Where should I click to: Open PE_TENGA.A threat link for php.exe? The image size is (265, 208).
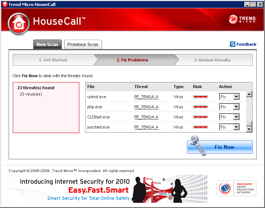pyautogui.click(x=146, y=107)
